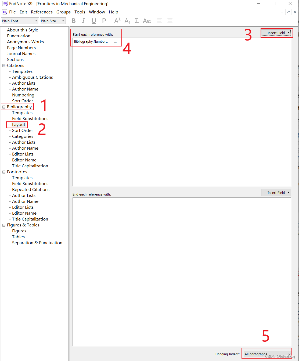The height and width of the screenshot is (361, 299).
Task: Select Repeated Citations under Footnotes
Action: click(31, 190)
